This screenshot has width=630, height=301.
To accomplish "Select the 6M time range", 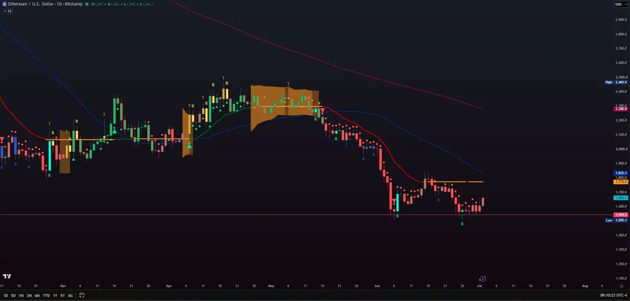I will tap(37, 296).
